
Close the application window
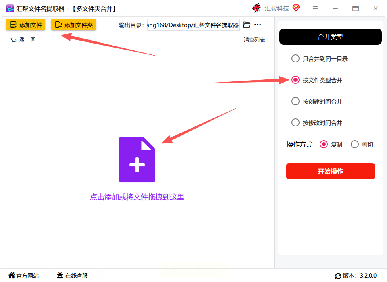pyautogui.click(x=376, y=8)
